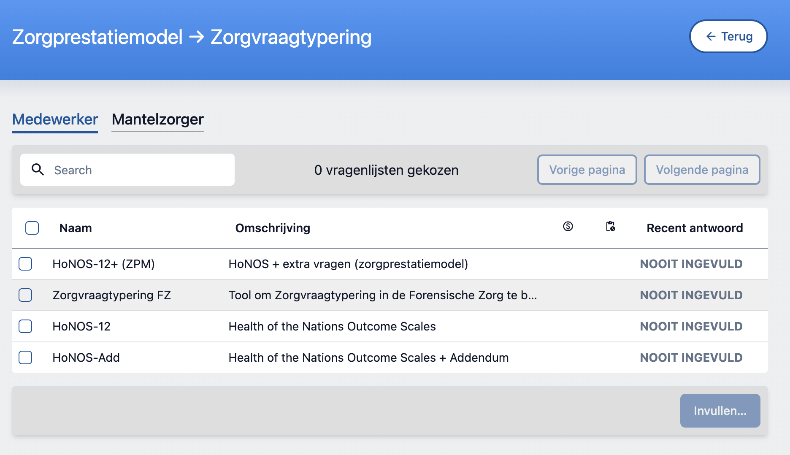Enable the HoNOS-Add checkbox
This screenshot has width=790, height=455.
[25, 357]
